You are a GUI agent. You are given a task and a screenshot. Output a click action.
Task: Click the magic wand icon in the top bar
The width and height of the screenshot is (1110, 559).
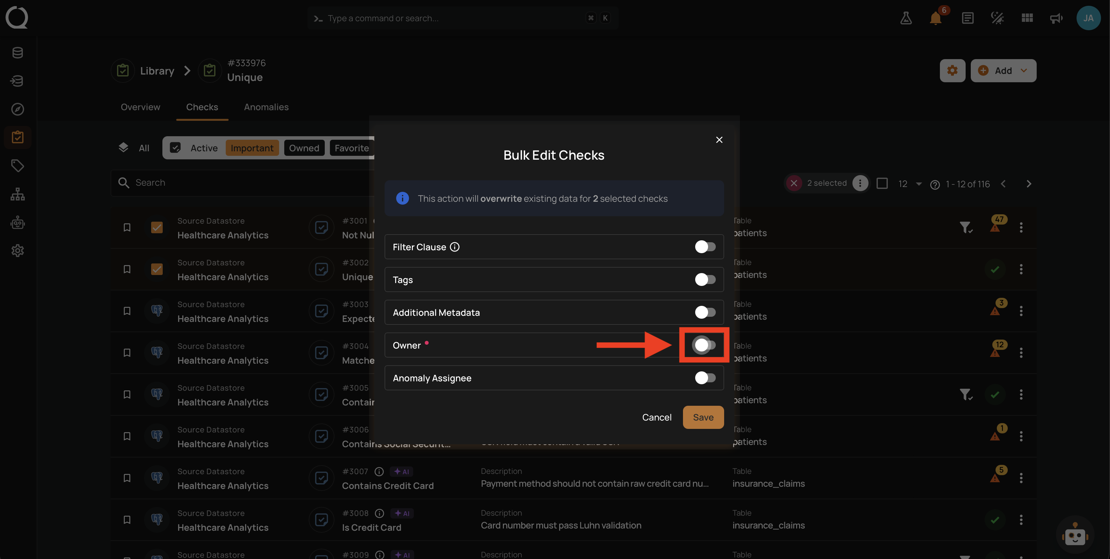click(x=997, y=18)
